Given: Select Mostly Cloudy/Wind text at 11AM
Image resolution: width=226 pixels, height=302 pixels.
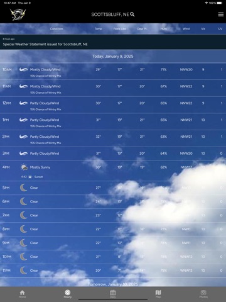Looking at the screenshot, I should click(45, 86).
